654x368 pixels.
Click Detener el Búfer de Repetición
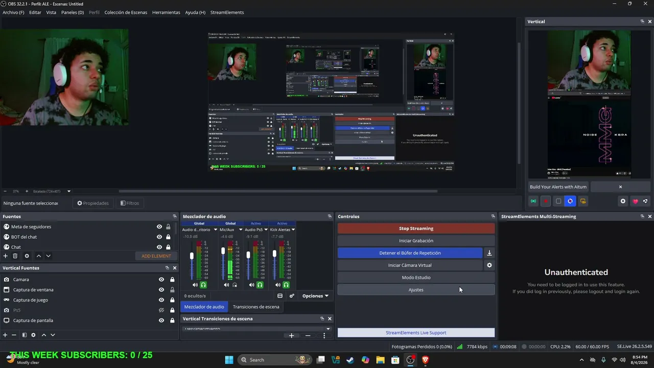point(410,253)
